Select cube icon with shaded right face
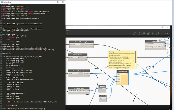174x110 pixels. (x=157, y=33)
